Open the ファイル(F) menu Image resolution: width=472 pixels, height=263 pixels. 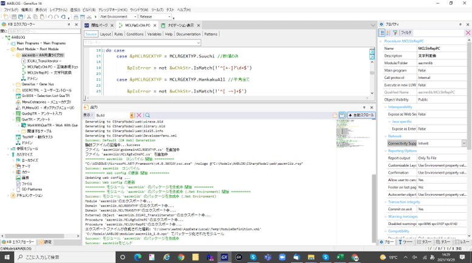[11, 10]
